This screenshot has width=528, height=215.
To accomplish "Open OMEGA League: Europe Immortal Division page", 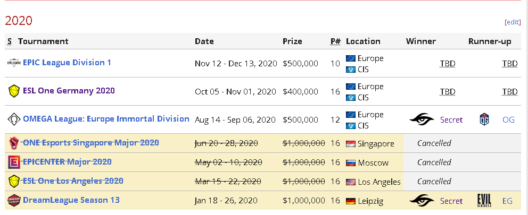I will pyautogui.click(x=106, y=118).
